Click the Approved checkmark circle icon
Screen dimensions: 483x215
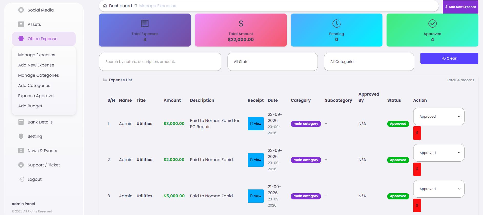pos(432,24)
